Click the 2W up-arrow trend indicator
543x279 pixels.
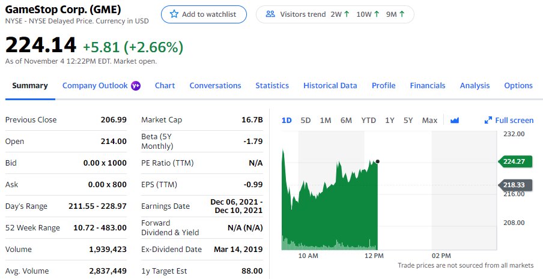pos(347,14)
